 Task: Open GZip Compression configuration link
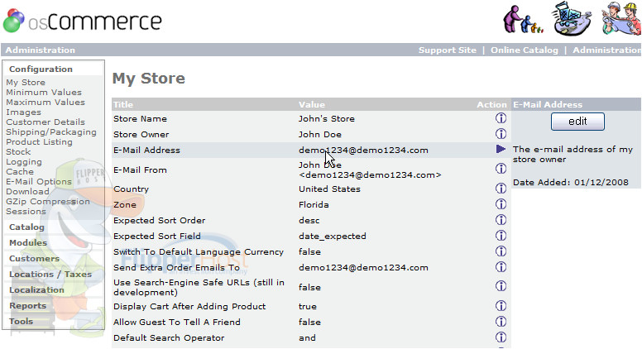point(47,202)
